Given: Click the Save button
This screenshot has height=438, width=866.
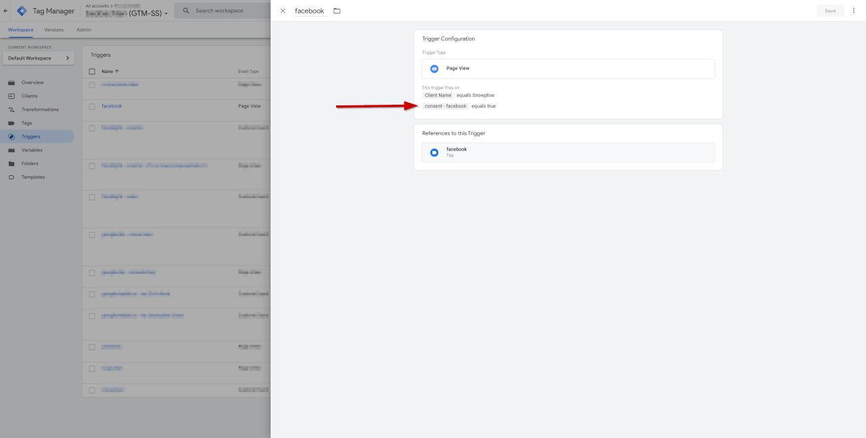Looking at the screenshot, I should click(x=829, y=11).
